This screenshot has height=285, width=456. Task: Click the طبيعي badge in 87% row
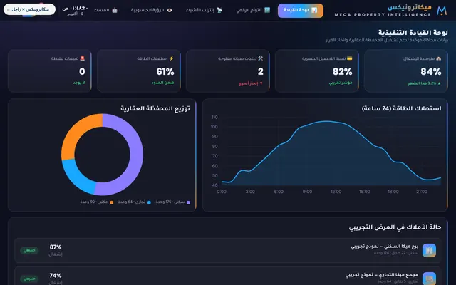point(29,250)
